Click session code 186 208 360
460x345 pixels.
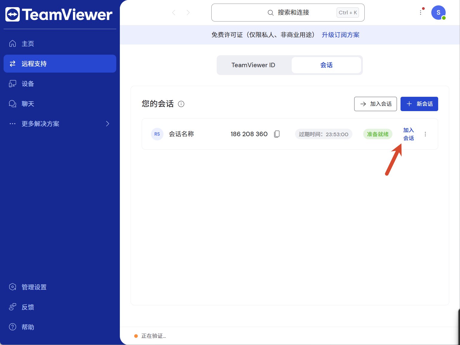(x=249, y=134)
